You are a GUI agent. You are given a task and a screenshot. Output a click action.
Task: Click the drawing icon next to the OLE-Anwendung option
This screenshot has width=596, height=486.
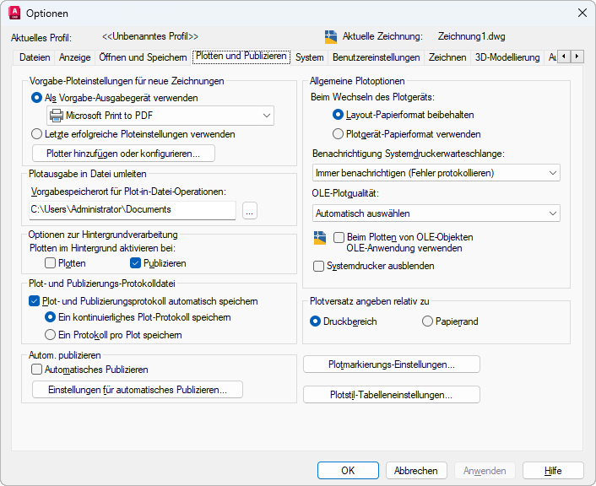[320, 238]
